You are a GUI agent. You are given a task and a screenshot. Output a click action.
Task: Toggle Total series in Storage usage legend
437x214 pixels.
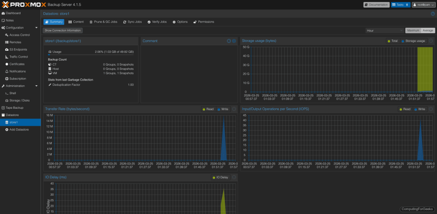coord(393,41)
